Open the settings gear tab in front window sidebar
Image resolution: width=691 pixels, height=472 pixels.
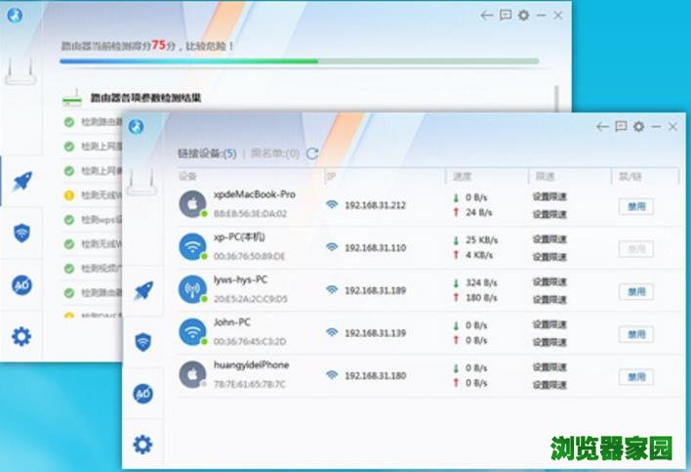143,445
